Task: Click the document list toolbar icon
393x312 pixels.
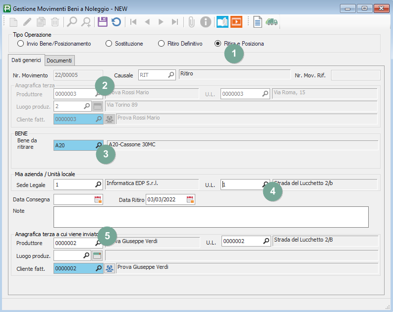Action: [257, 22]
